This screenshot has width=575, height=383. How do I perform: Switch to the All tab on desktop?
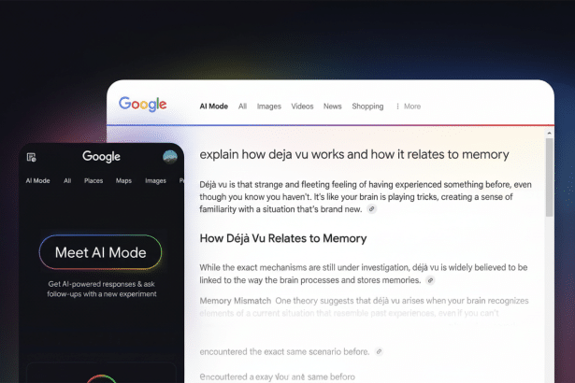(242, 106)
